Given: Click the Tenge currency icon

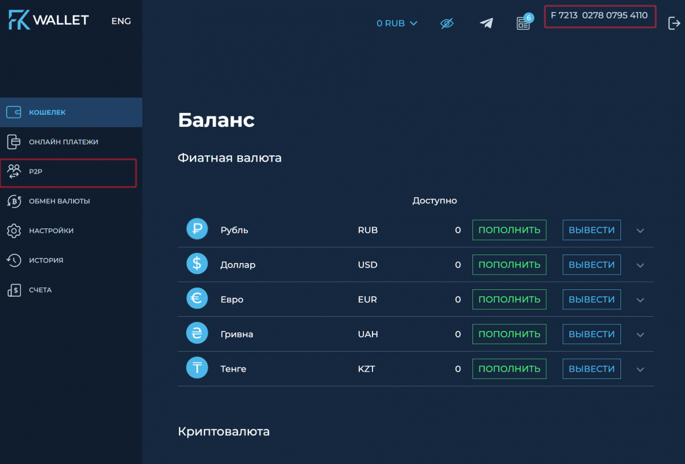Looking at the screenshot, I should click(197, 369).
